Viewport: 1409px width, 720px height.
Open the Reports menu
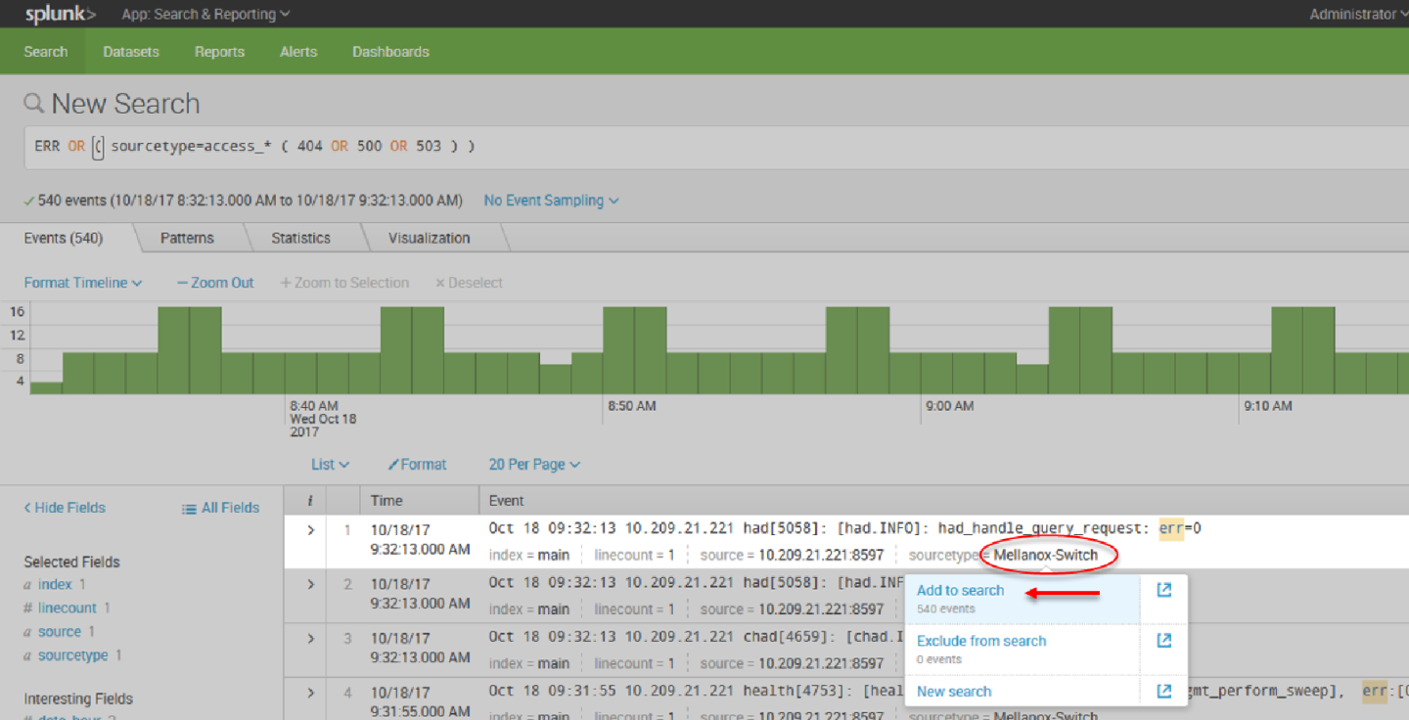click(219, 51)
